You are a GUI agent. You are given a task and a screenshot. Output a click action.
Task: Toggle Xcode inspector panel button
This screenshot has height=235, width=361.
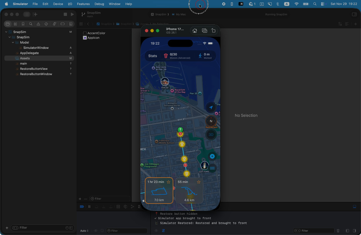[354, 14]
